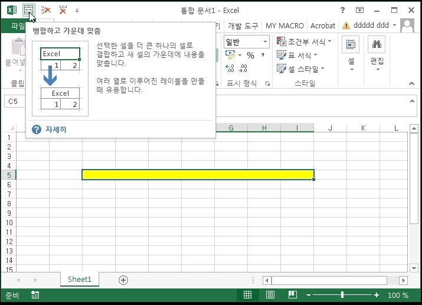Switch to Page Layout view
Viewport: 422px width, 305px height.
pyautogui.click(x=270, y=295)
